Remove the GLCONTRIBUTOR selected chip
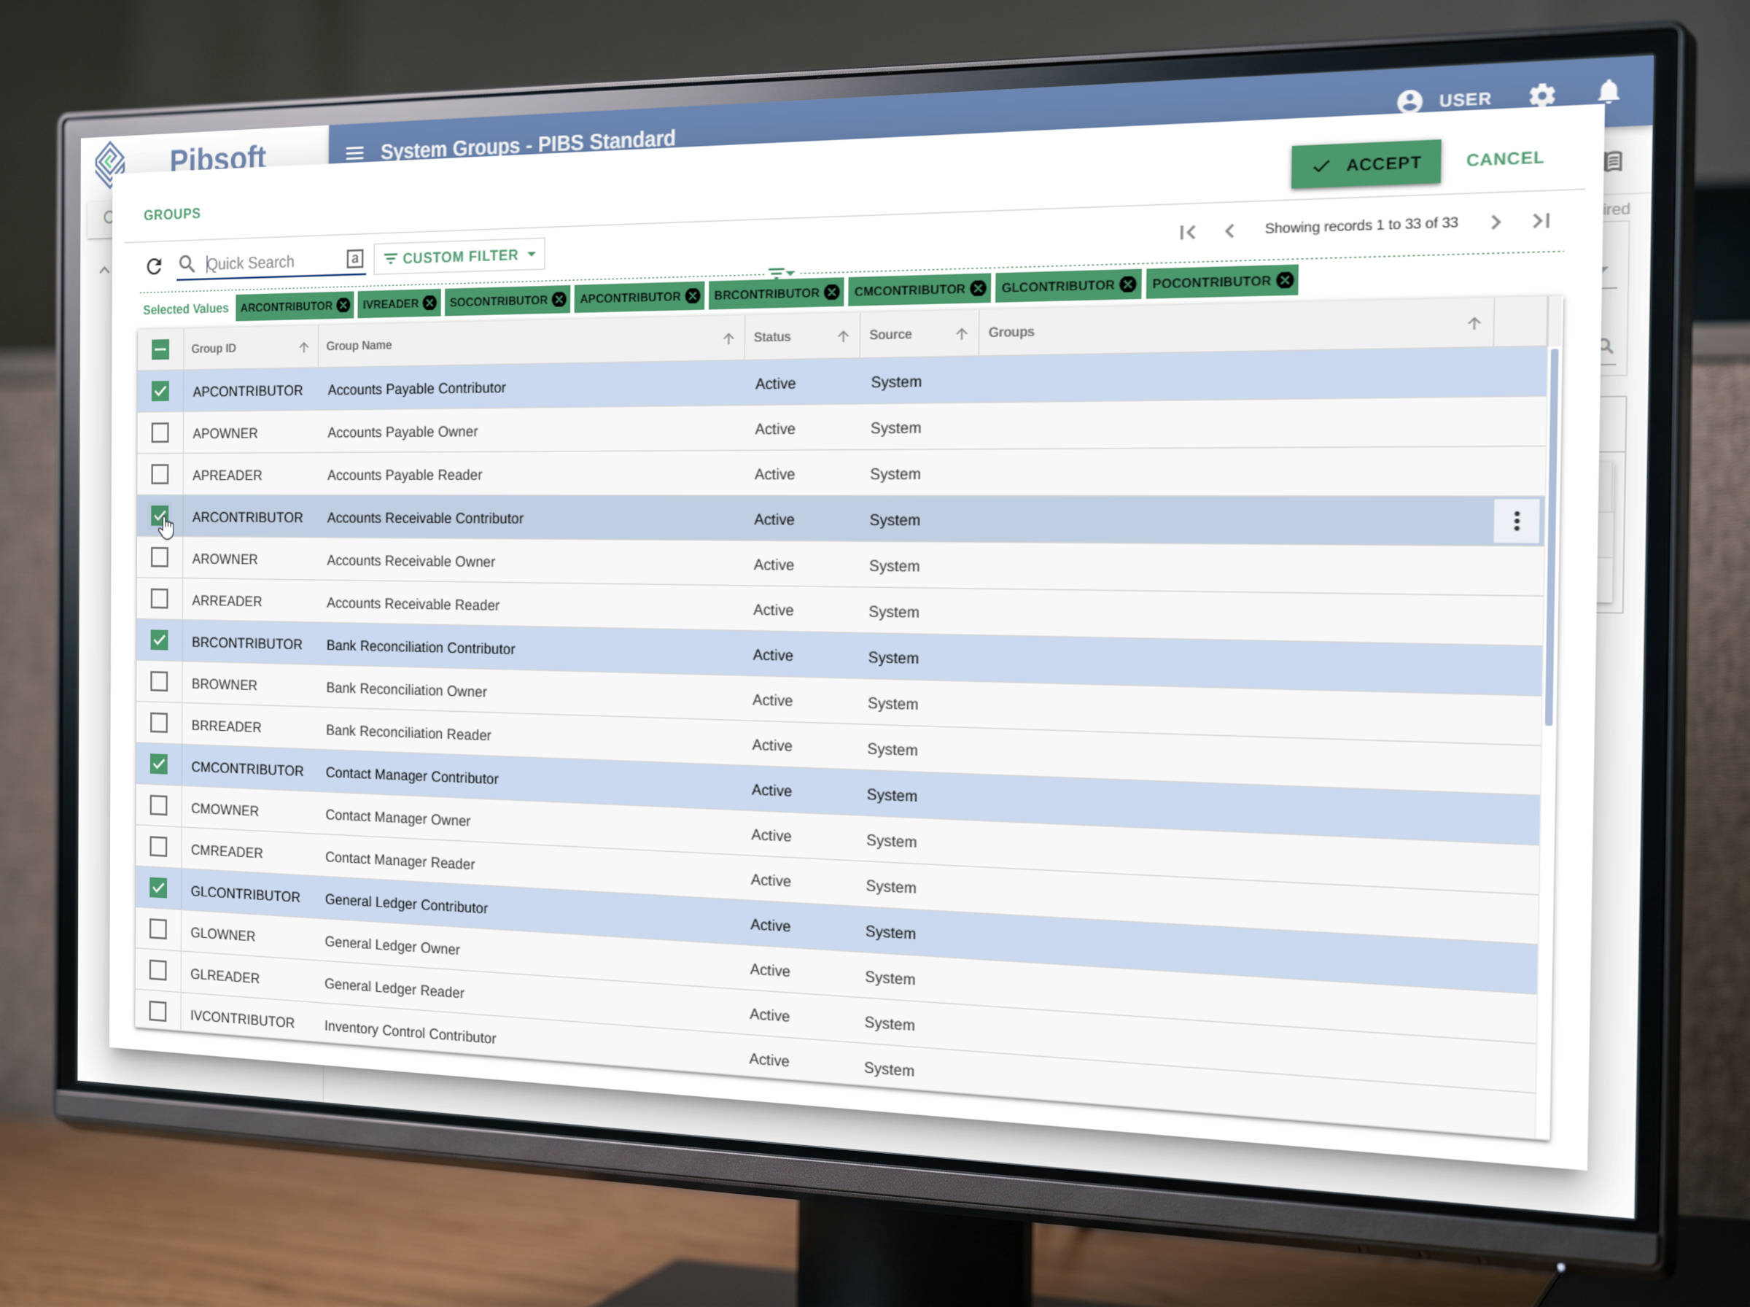This screenshot has width=1750, height=1307. coord(1127,284)
